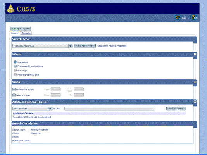Image resolution: width=207 pixels, height=155 pixels.
Task: Click the Advanced Mode button
Action: tap(85, 46)
